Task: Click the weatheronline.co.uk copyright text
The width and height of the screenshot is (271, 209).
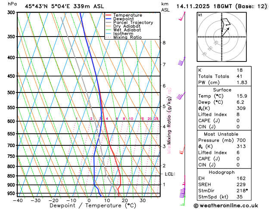Action: (226, 206)
